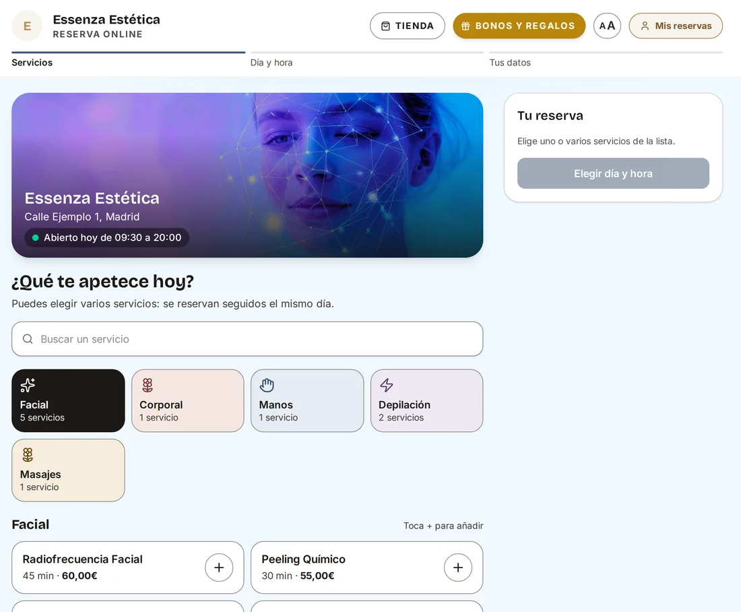Click the Elegir día y hora button
Viewport: 741px width, 612px height.
click(x=613, y=174)
